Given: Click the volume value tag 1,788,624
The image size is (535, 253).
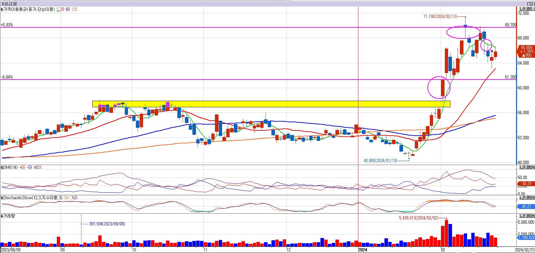Looking at the screenshot, I should 527,238.
